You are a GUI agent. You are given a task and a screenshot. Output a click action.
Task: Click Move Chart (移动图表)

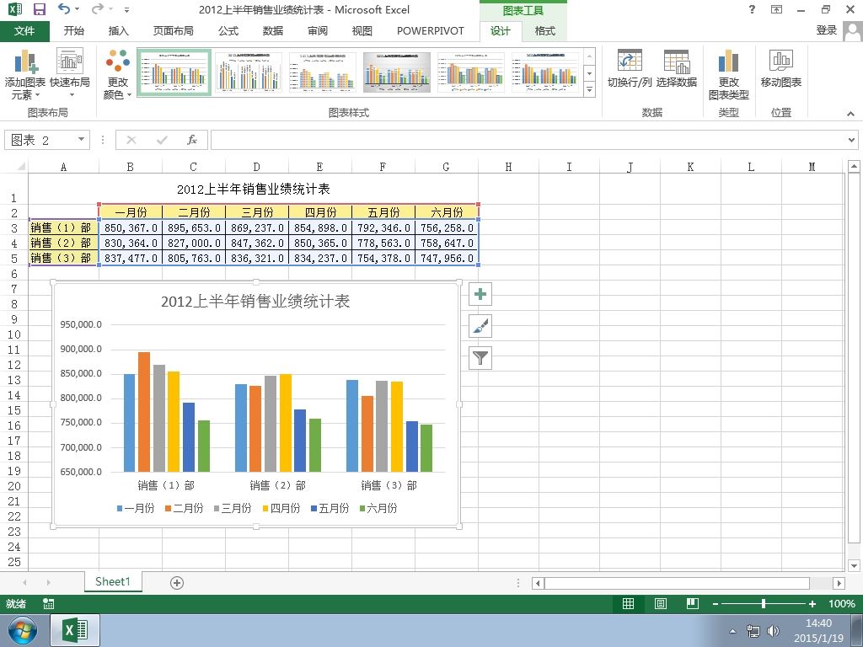coord(780,69)
